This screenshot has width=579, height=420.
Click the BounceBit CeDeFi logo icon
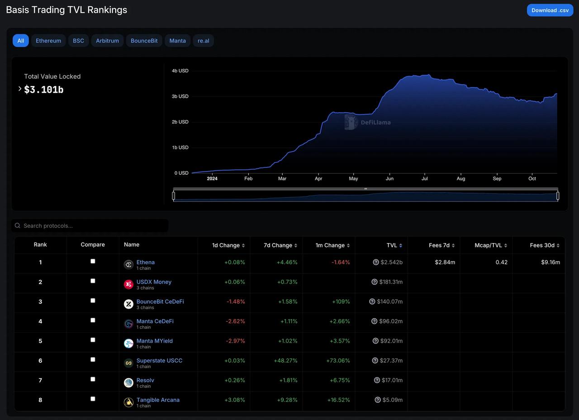[128, 304]
